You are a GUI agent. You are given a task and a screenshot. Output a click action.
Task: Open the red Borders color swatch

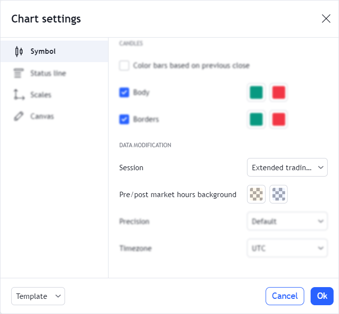[279, 119]
